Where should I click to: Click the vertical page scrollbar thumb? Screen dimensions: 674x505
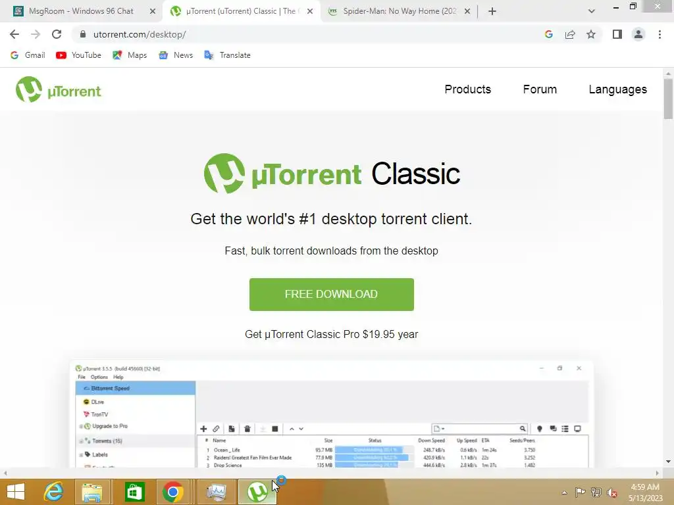pos(668,99)
